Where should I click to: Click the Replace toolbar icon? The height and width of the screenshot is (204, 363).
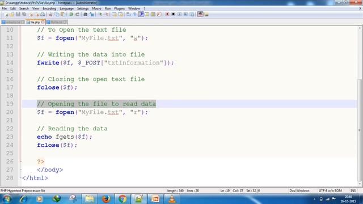point(92,14)
